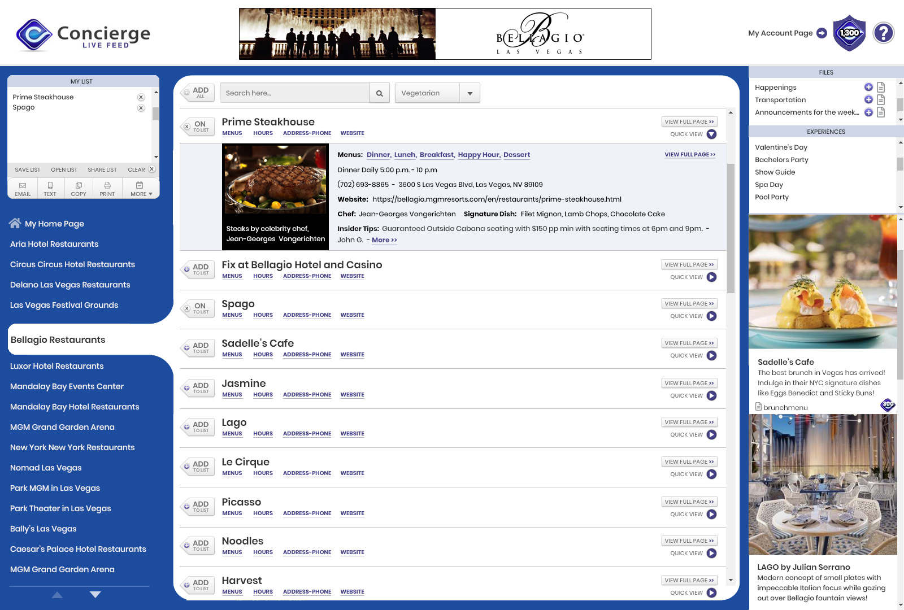Viewport: 904px width, 610px height.
Task: Expand Le Cirque quick view
Action: [x=711, y=474]
